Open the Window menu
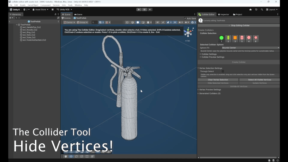 (x=78, y=5)
